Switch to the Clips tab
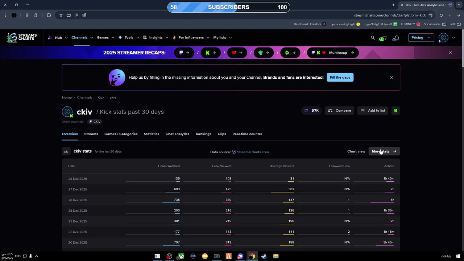Image resolution: width=464 pixels, height=261 pixels. (x=222, y=134)
